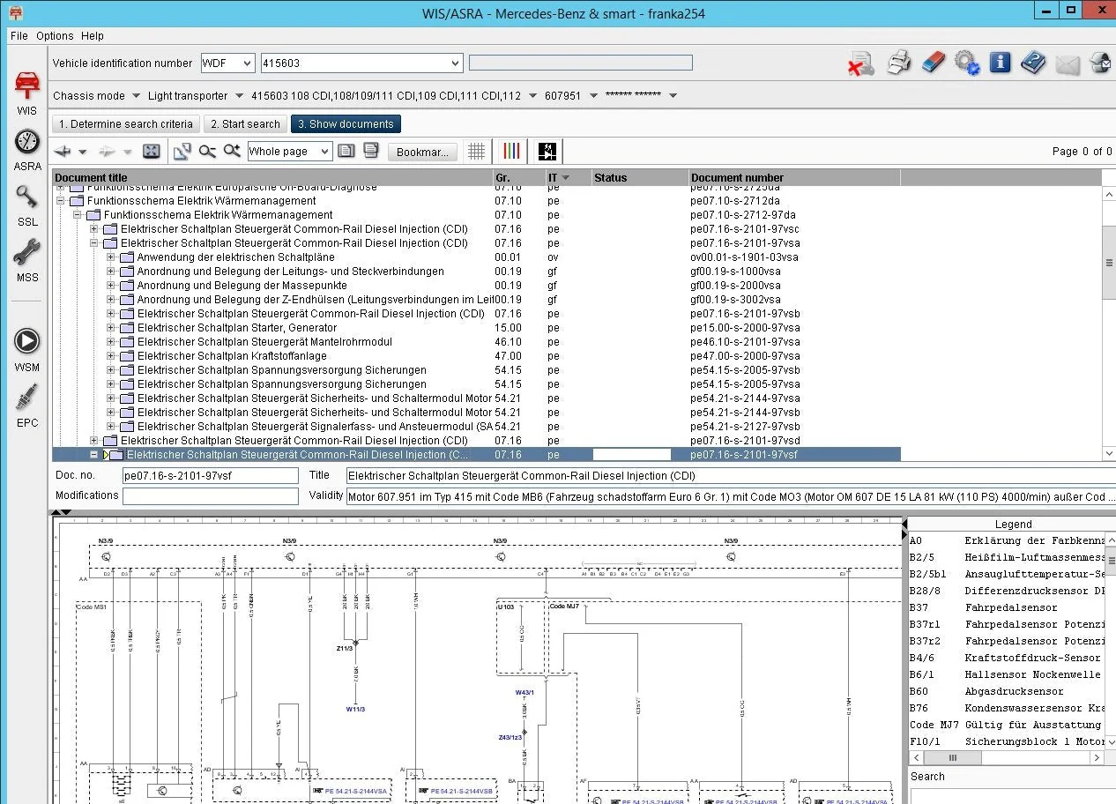Image resolution: width=1116 pixels, height=804 pixels.
Task: Open the blue info icon
Action: pyautogui.click(x=1000, y=63)
